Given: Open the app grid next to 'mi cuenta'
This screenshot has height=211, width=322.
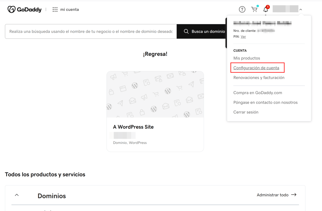Looking at the screenshot, I should click(55, 9).
